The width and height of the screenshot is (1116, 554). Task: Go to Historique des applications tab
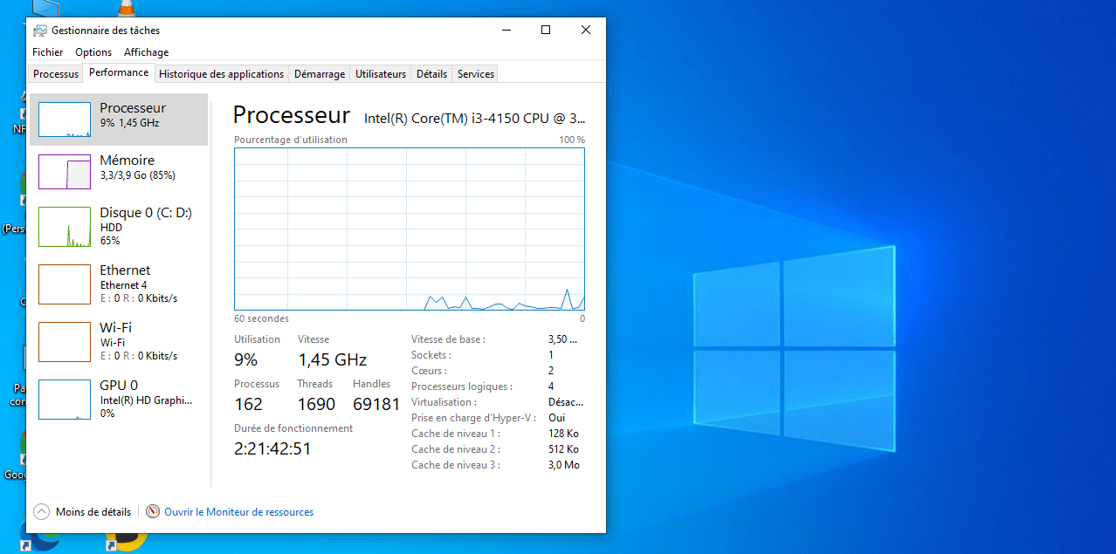tap(222, 74)
